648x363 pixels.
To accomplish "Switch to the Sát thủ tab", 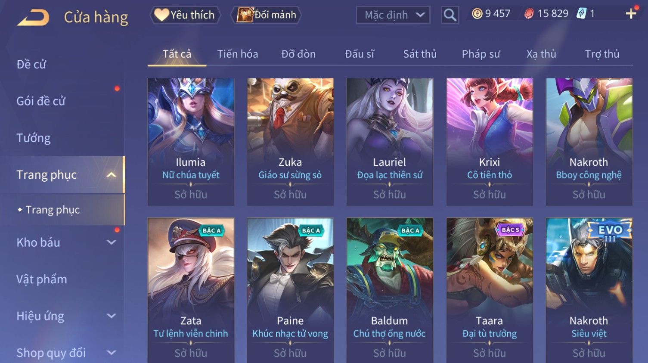I will 420,54.
